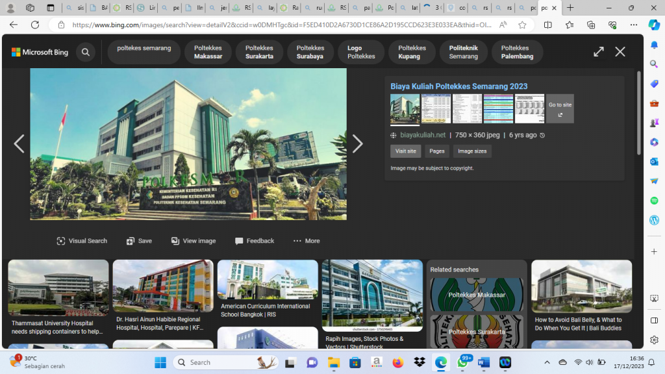Image resolution: width=665 pixels, height=374 pixels.
Task: Select the Poltekkes Kupang suggestion chip
Action: (412, 52)
